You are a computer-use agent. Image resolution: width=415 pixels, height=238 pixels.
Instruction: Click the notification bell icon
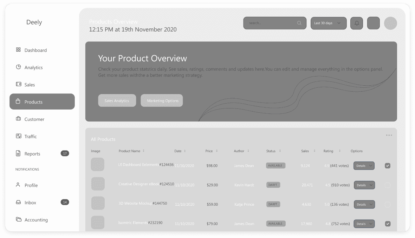tap(356, 23)
